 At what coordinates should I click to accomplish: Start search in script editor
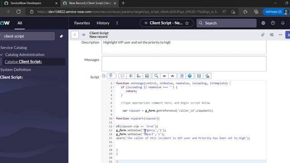(x=156, y=76)
